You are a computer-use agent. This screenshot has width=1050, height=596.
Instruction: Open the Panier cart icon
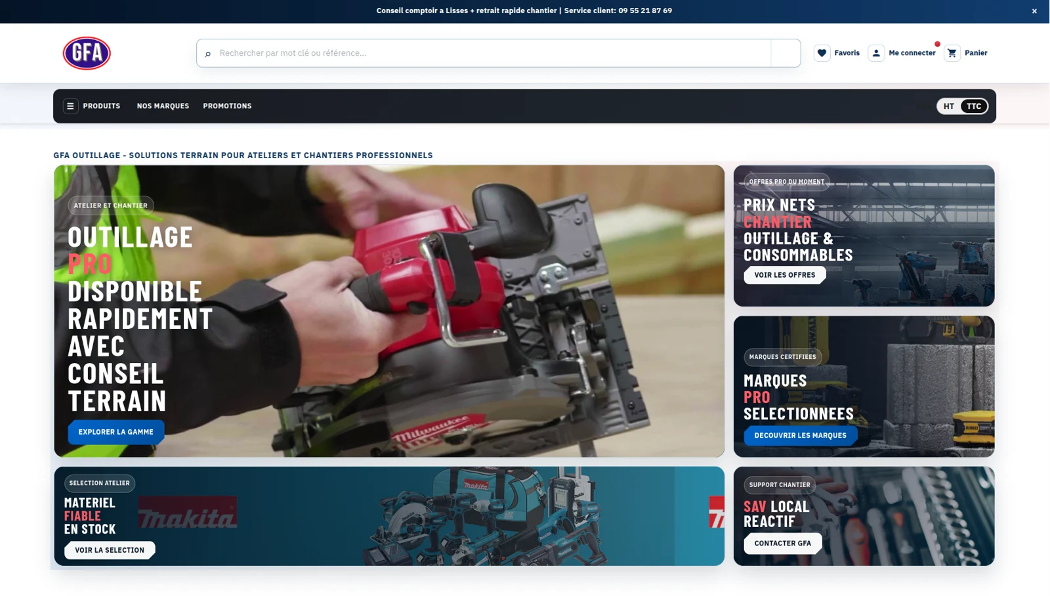(x=952, y=53)
